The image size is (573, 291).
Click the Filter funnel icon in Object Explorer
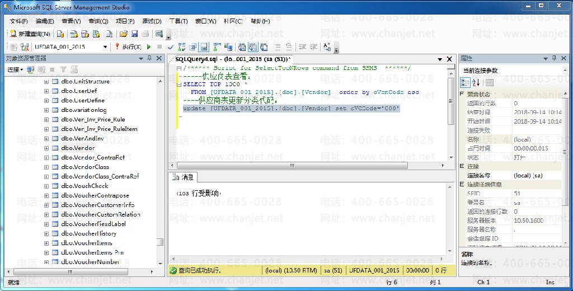point(63,69)
